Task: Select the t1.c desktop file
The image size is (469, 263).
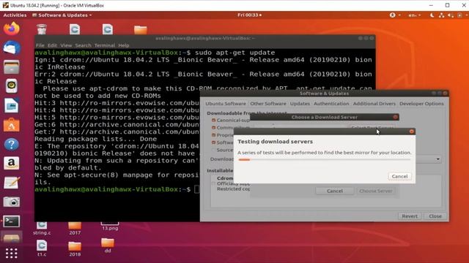Action: pyautogui.click(x=42, y=248)
